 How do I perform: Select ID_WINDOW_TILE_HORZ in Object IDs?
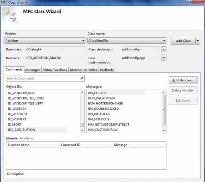pyautogui.click(x=26, y=98)
